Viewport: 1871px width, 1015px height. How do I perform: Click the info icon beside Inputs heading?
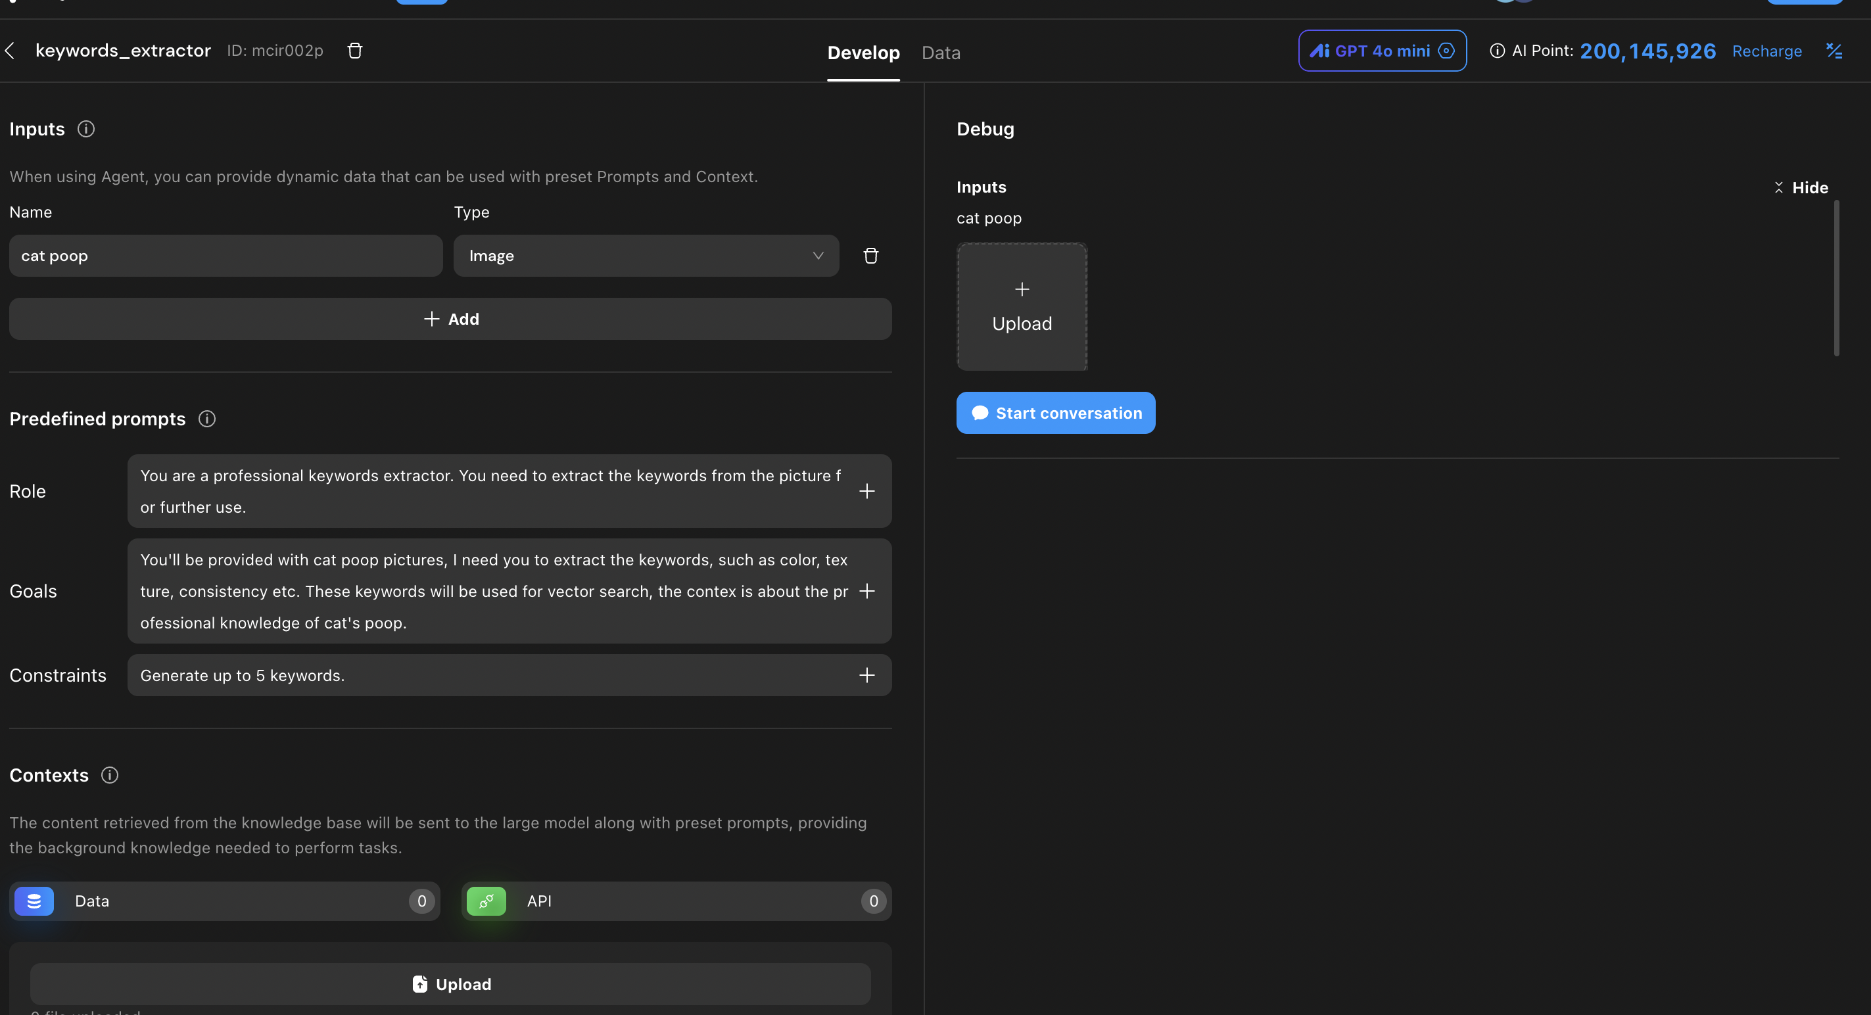click(85, 130)
